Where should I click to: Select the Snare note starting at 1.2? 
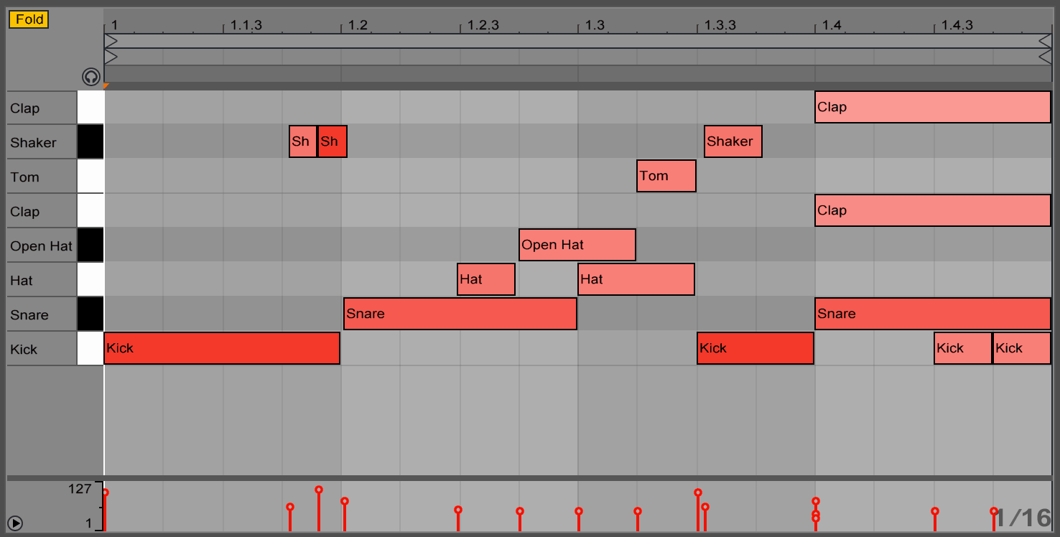click(x=460, y=314)
